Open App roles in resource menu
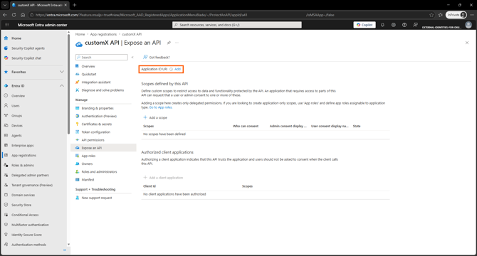477x256 pixels. (88, 156)
